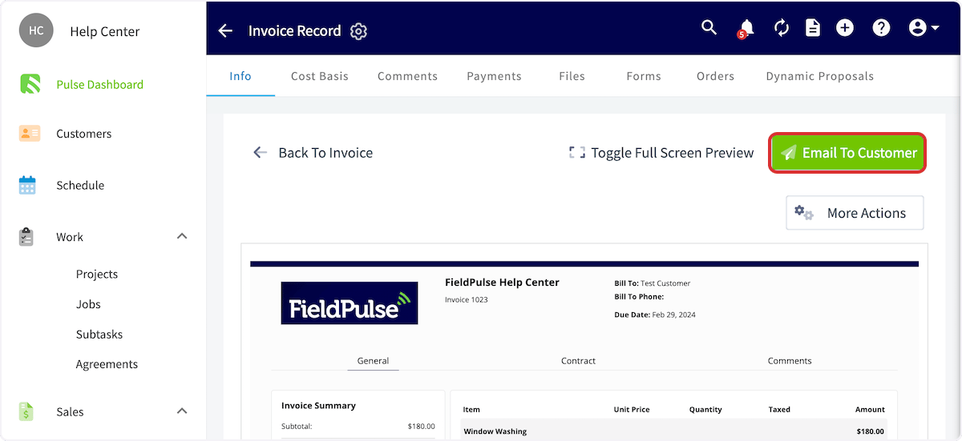The image size is (962, 441).
Task: Open Schedule in sidebar
Action: pos(80,185)
